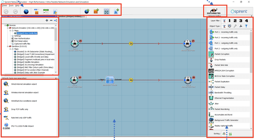Clear the Layer Filter with funnel icon
Image resolution: width=254 pixels, height=140 pixels.
(x=224, y=21)
